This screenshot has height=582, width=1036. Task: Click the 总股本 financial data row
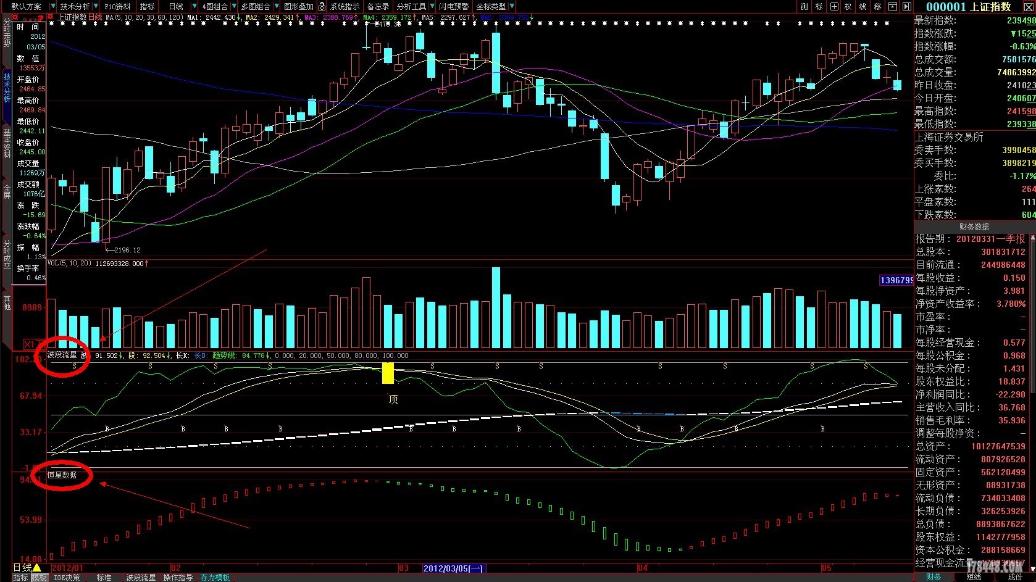click(x=970, y=252)
